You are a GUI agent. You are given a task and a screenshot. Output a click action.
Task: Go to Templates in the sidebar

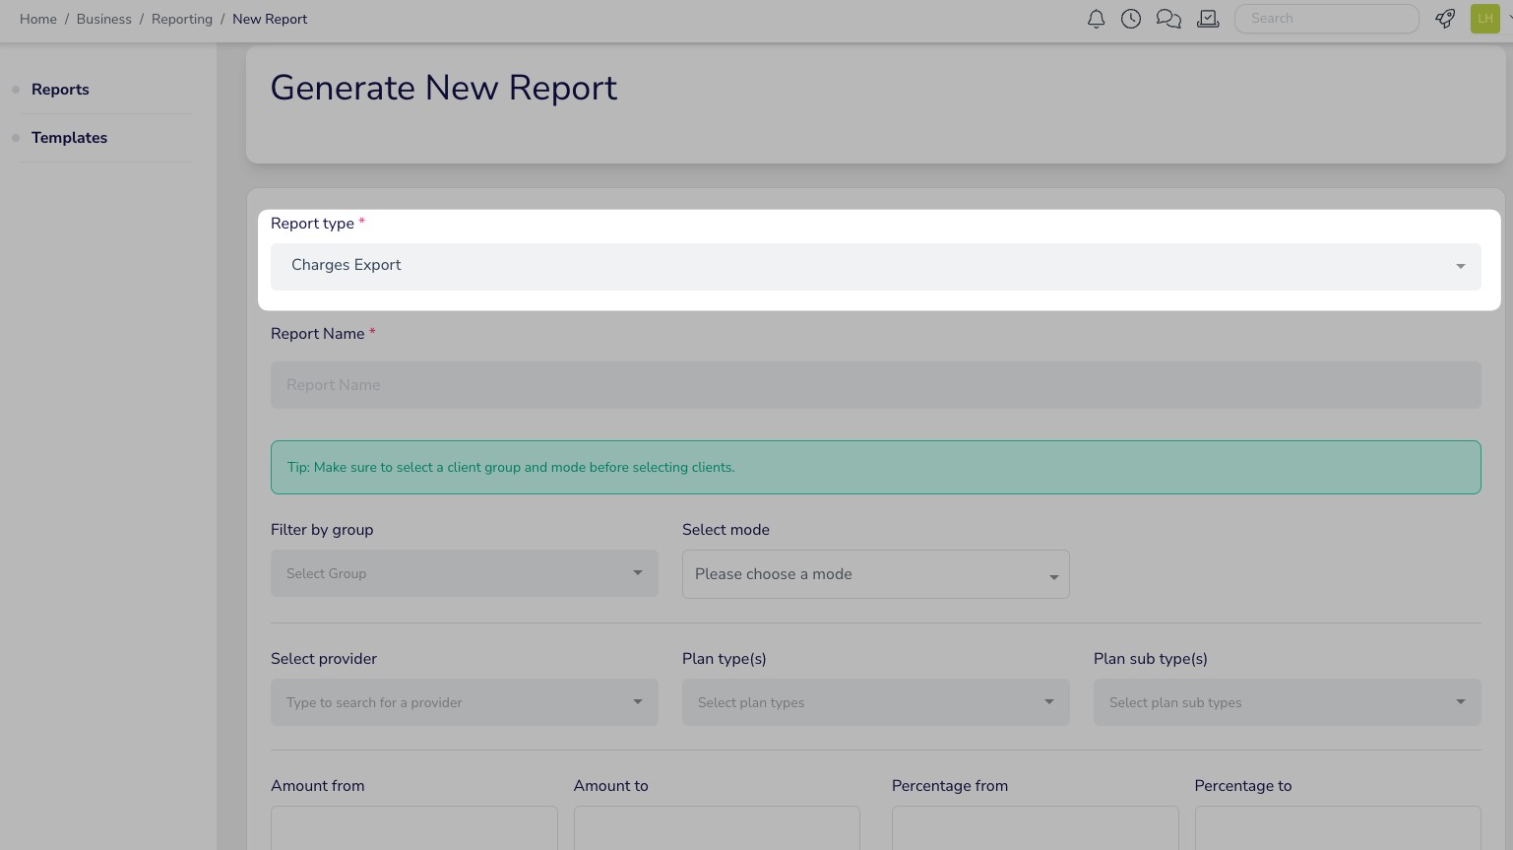(69, 138)
